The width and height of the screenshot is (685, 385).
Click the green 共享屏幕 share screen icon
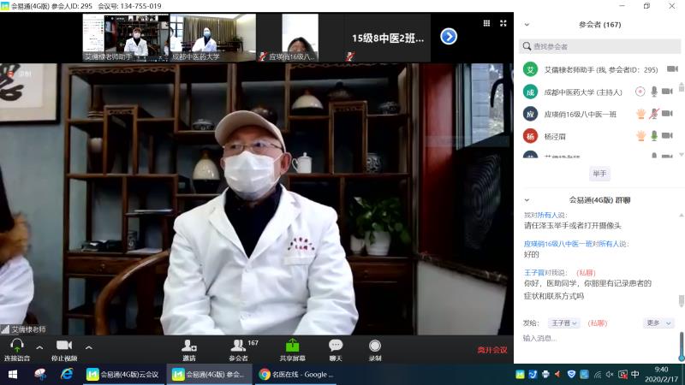click(292, 345)
